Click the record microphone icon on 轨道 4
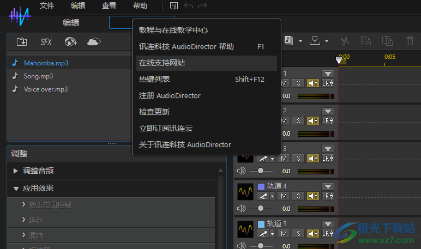This screenshot has height=249, width=421. pyautogui.click(x=263, y=196)
